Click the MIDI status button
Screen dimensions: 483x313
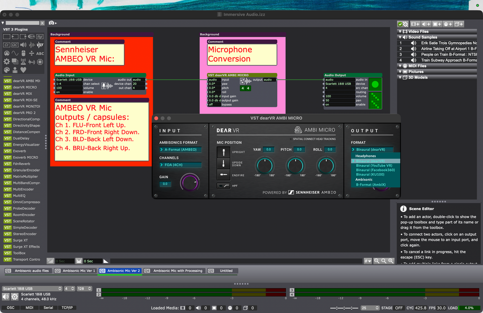[x=30, y=308]
